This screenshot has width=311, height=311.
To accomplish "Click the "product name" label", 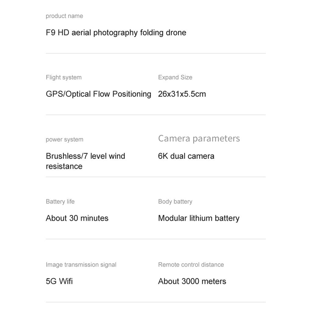I will click(x=64, y=16).
